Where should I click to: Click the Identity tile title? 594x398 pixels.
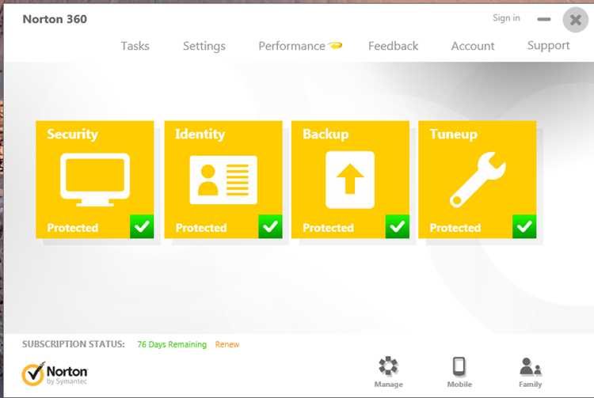point(200,135)
